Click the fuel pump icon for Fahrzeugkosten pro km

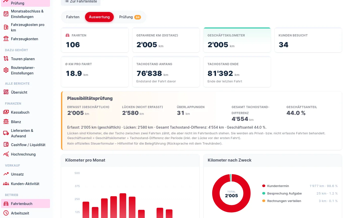coord(6,27)
